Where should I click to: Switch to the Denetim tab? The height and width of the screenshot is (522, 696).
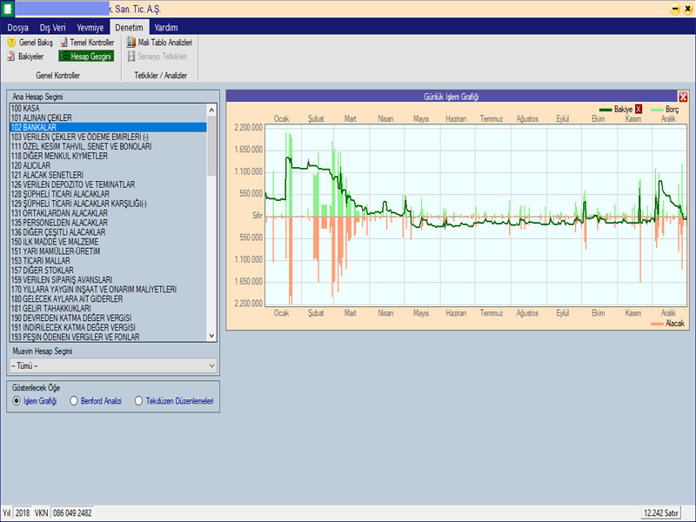pos(129,28)
